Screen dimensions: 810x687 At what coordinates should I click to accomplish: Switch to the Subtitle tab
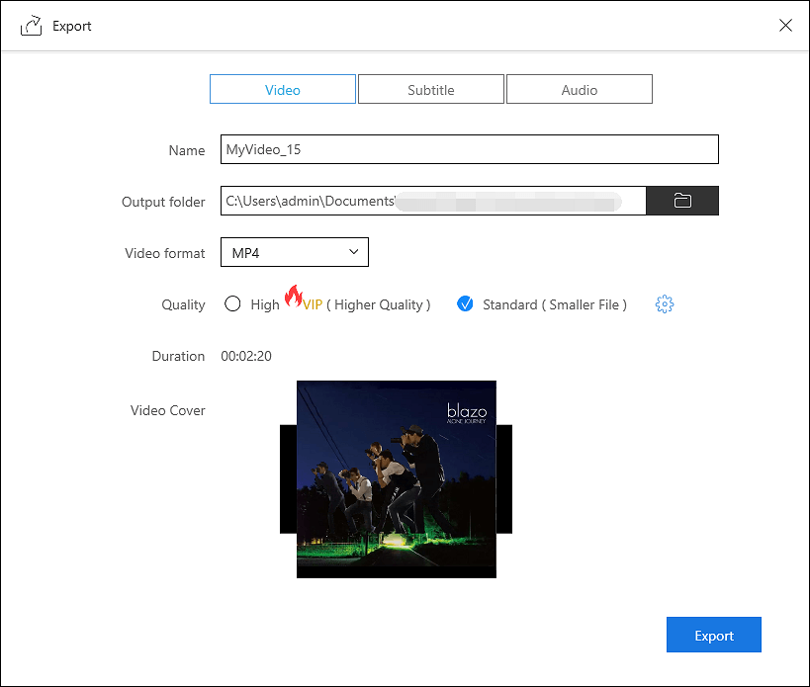point(431,90)
